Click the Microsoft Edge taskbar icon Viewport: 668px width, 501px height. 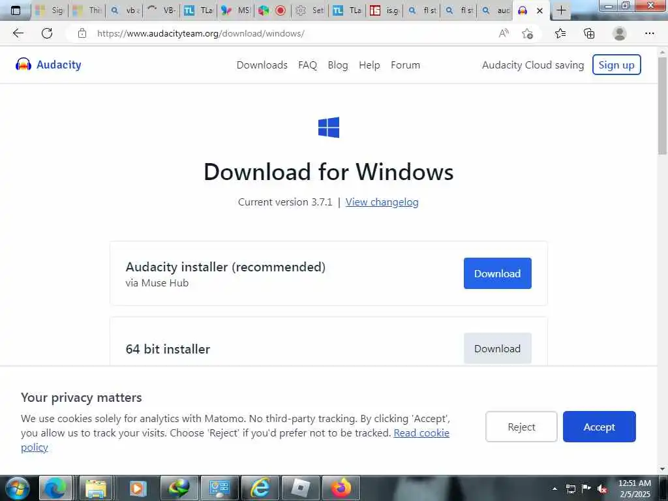55,488
